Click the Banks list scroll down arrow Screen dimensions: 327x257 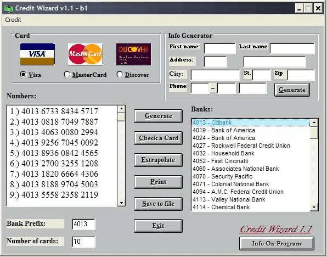(x=314, y=207)
